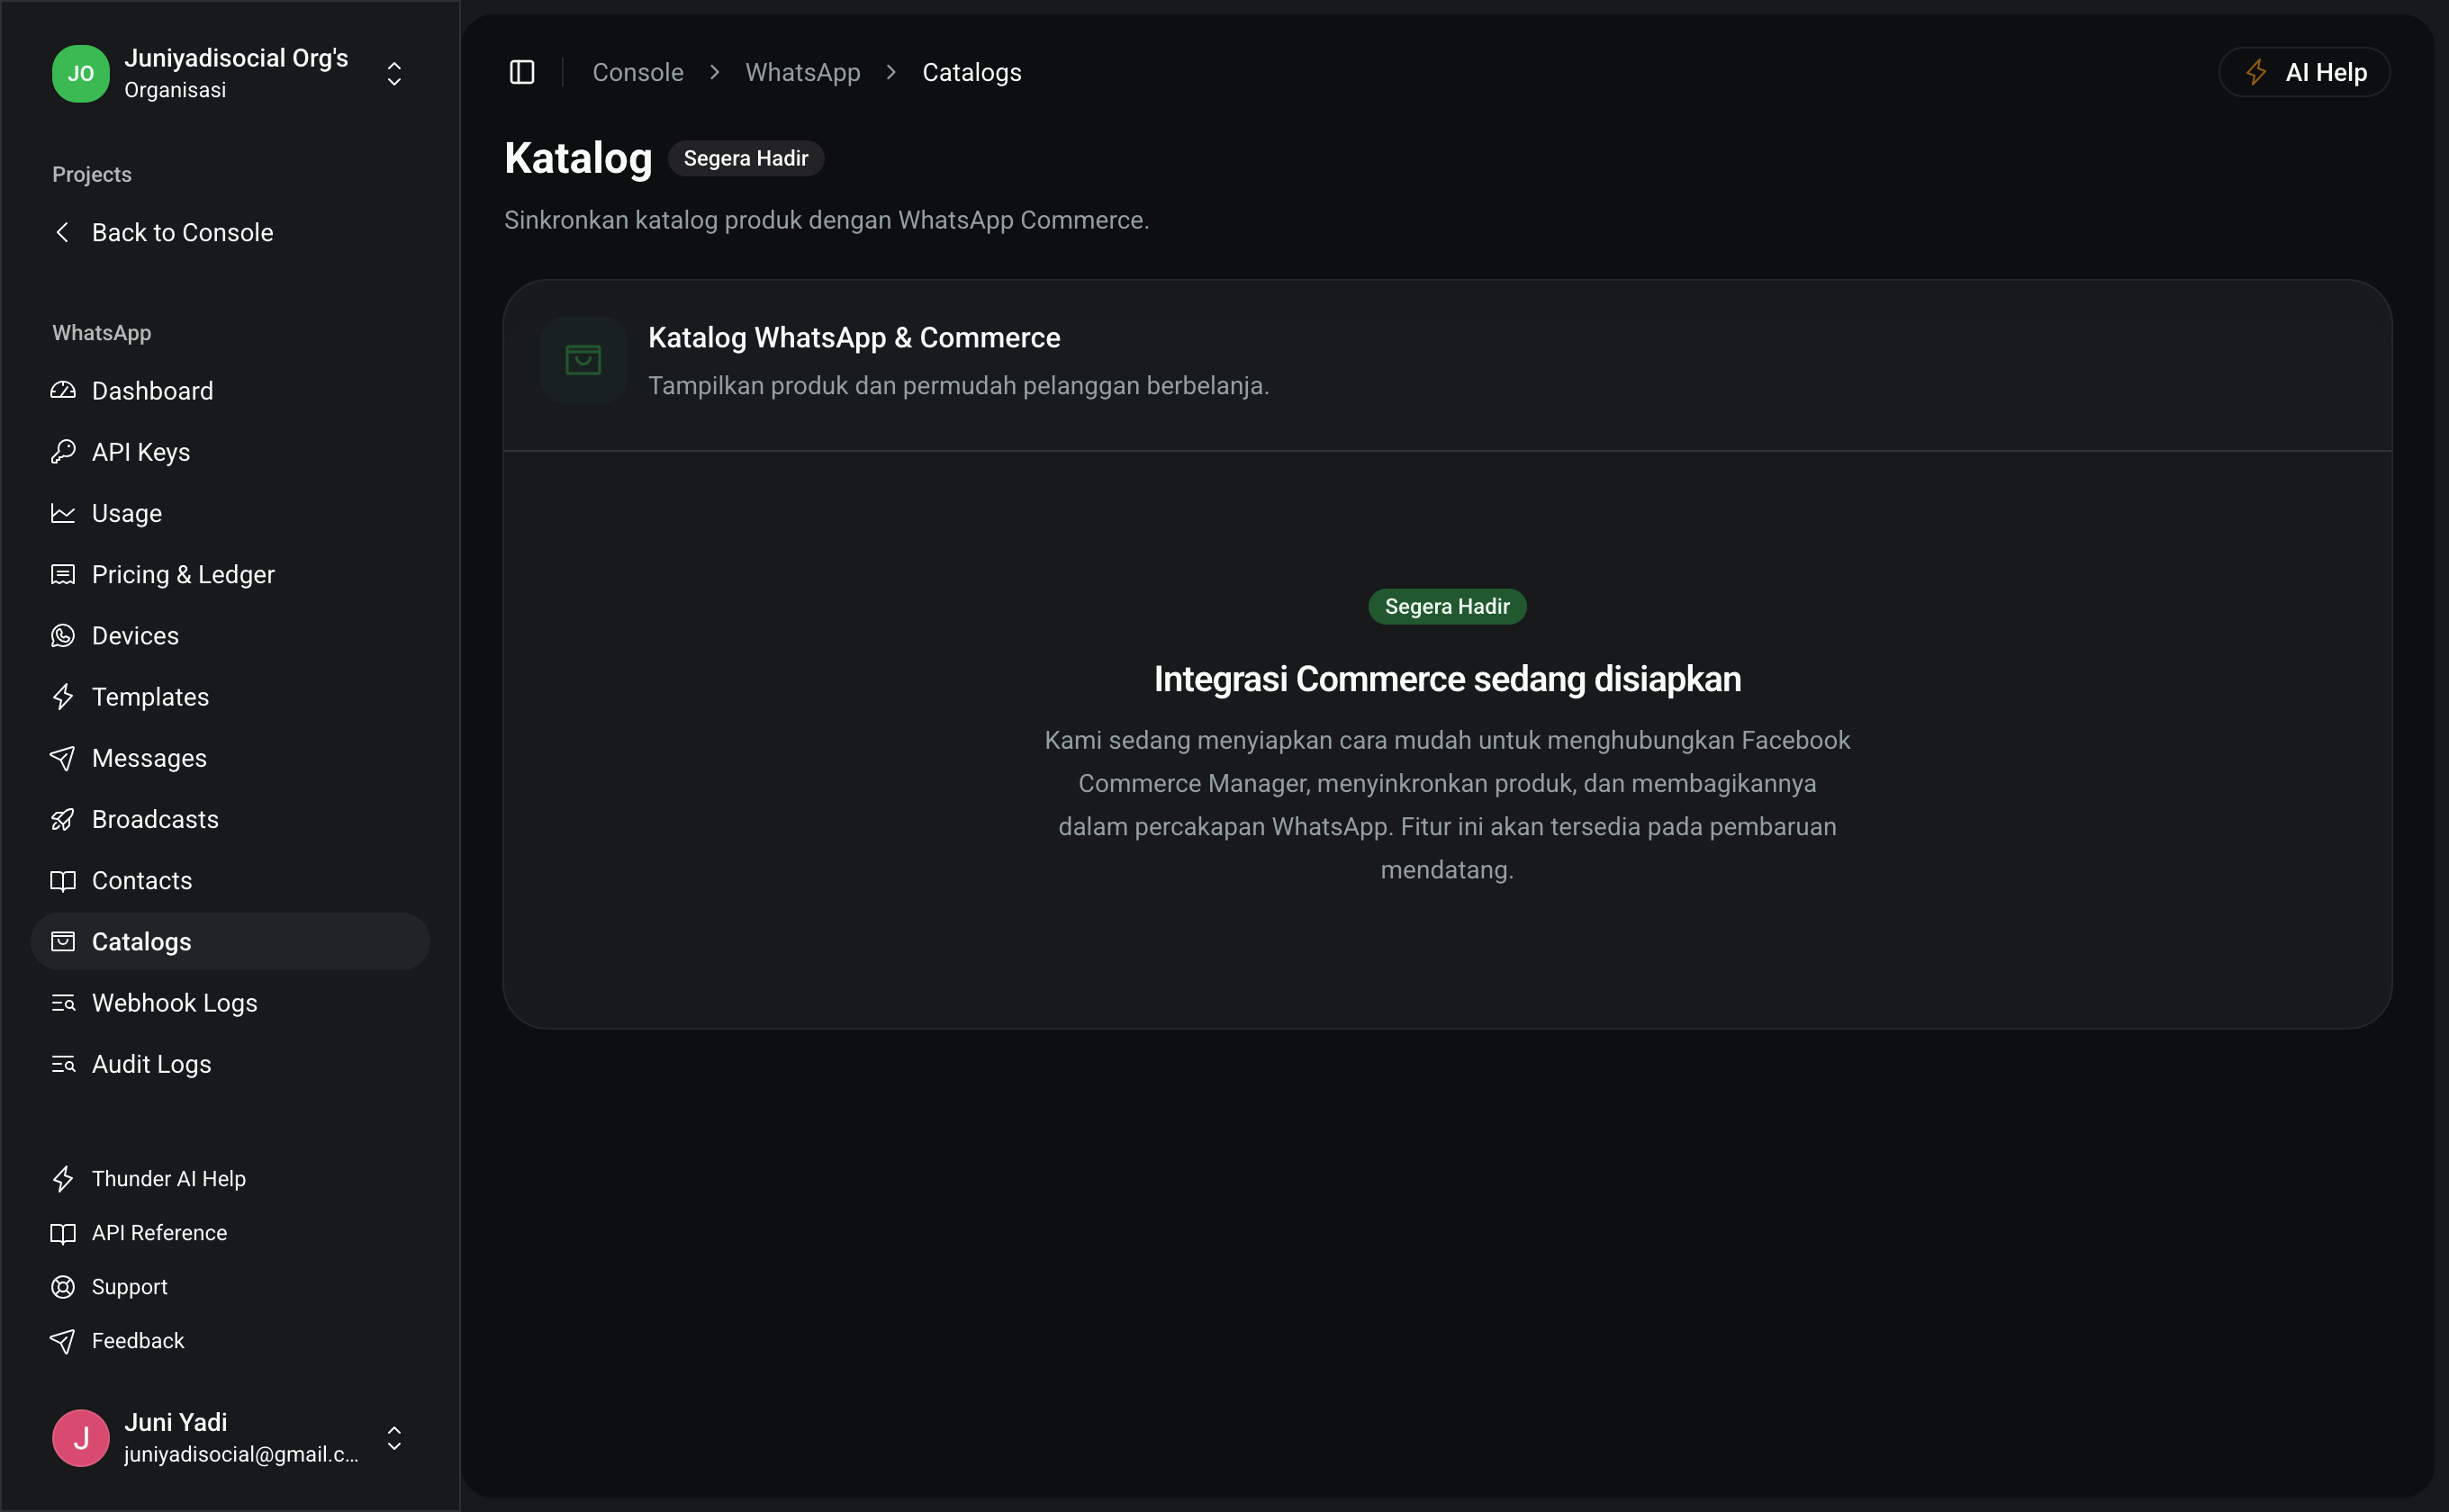
Task: Go to the Usage page
Action: [230, 513]
